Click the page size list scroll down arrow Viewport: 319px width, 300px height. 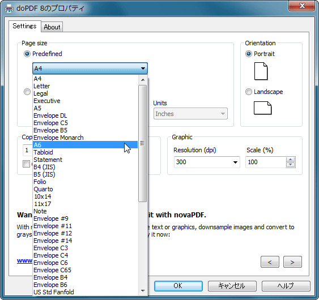[143, 290]
